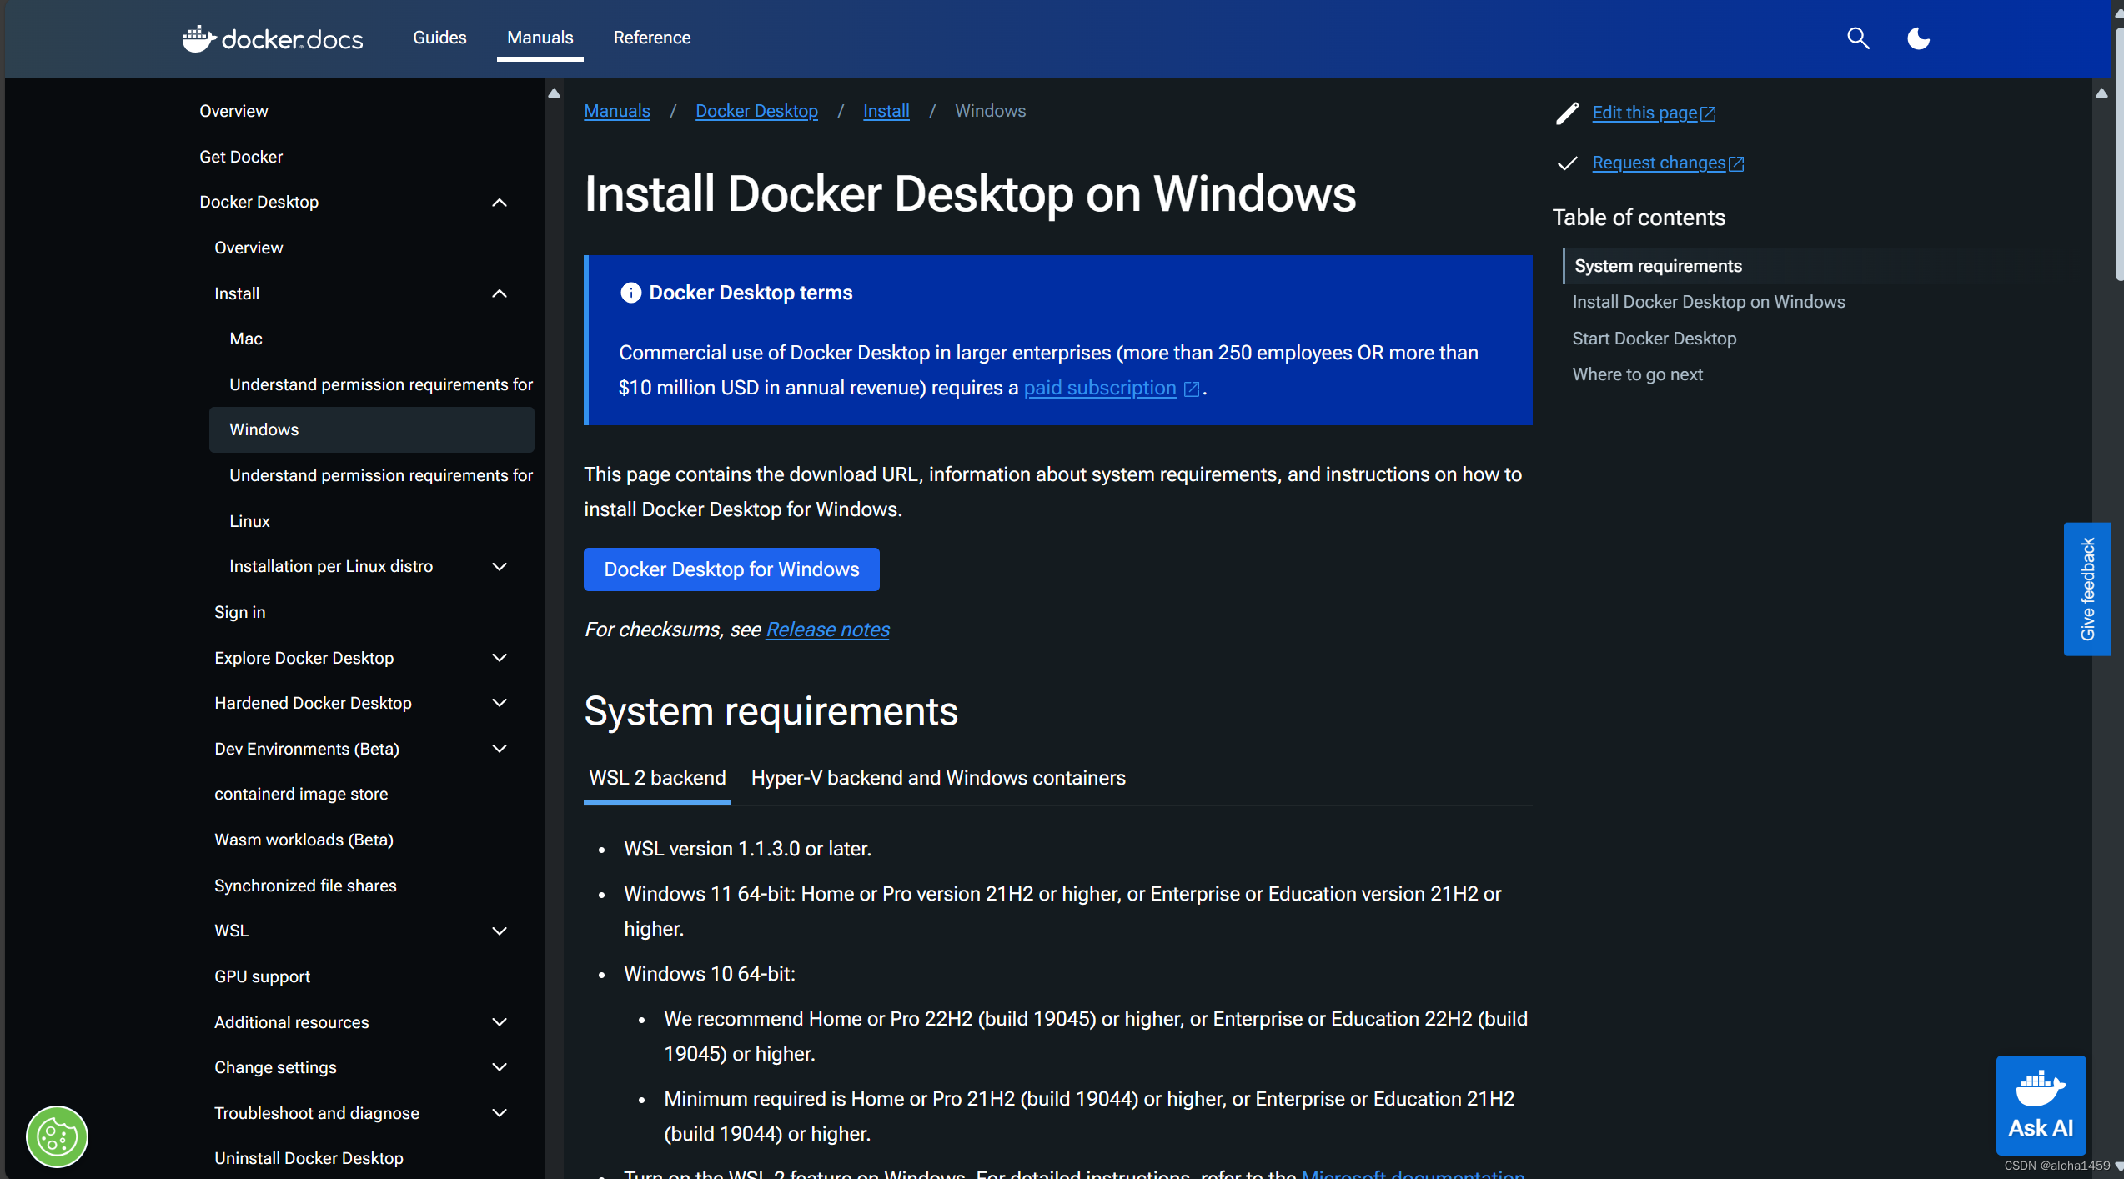Open the Release notes link
This screenshot has height=1179, width=2124.
point(827,630)
